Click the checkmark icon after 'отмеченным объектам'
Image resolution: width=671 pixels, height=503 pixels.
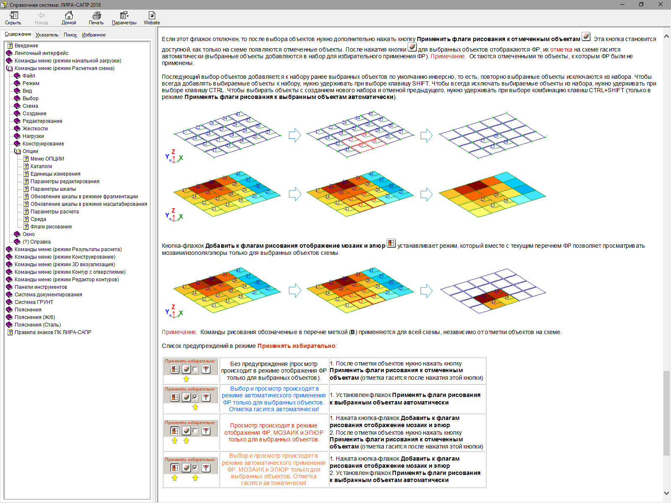point(586,37)
